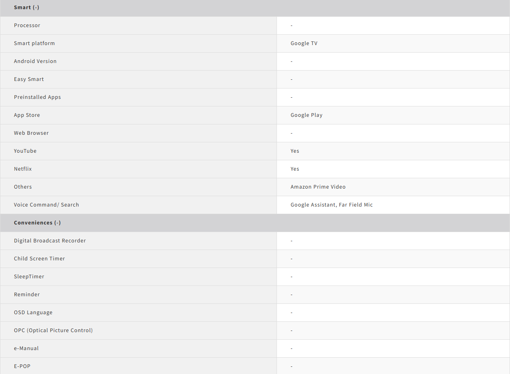Select the Google TV value text
Screen dimensions: 510x374
pos(304,43)
